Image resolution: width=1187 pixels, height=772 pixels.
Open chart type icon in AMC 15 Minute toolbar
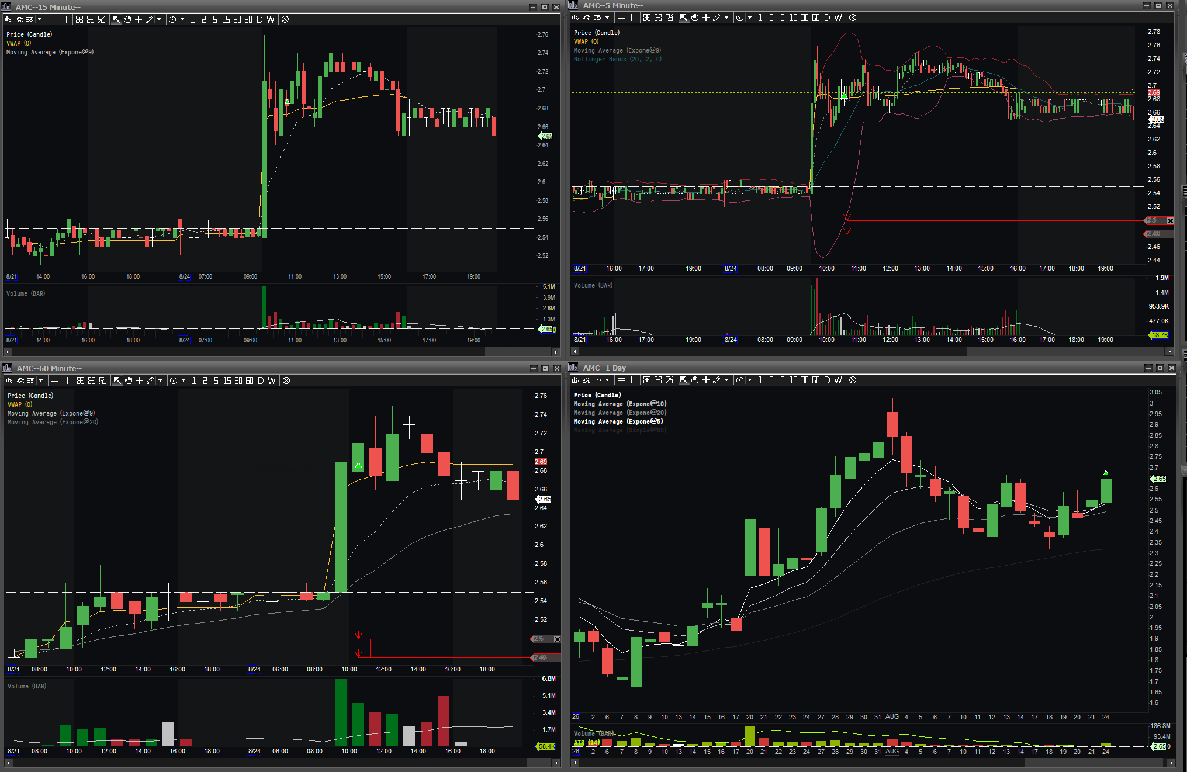coord(8,19)
